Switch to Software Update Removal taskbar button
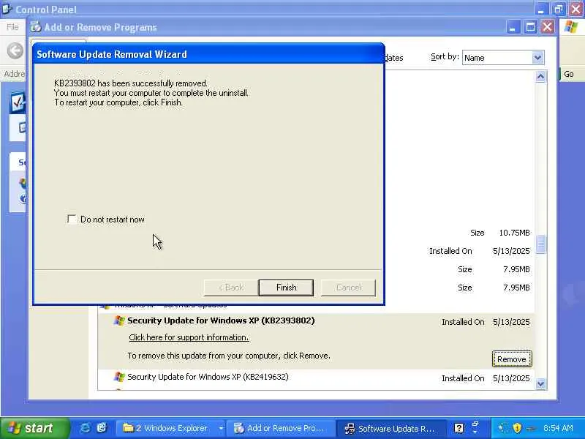The height and width of the screenshot is (439, 585). pyautogui.click(x=390, y=428)
